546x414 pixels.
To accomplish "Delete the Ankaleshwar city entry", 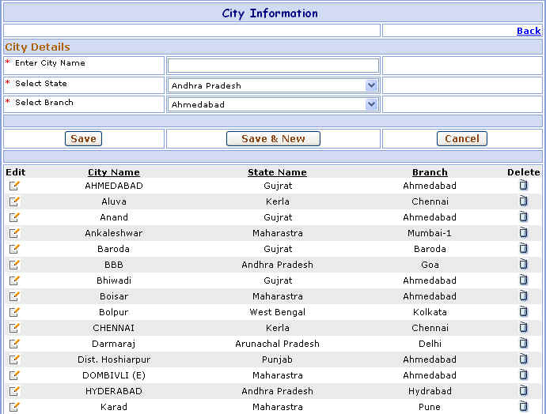I will pos(523,233).
